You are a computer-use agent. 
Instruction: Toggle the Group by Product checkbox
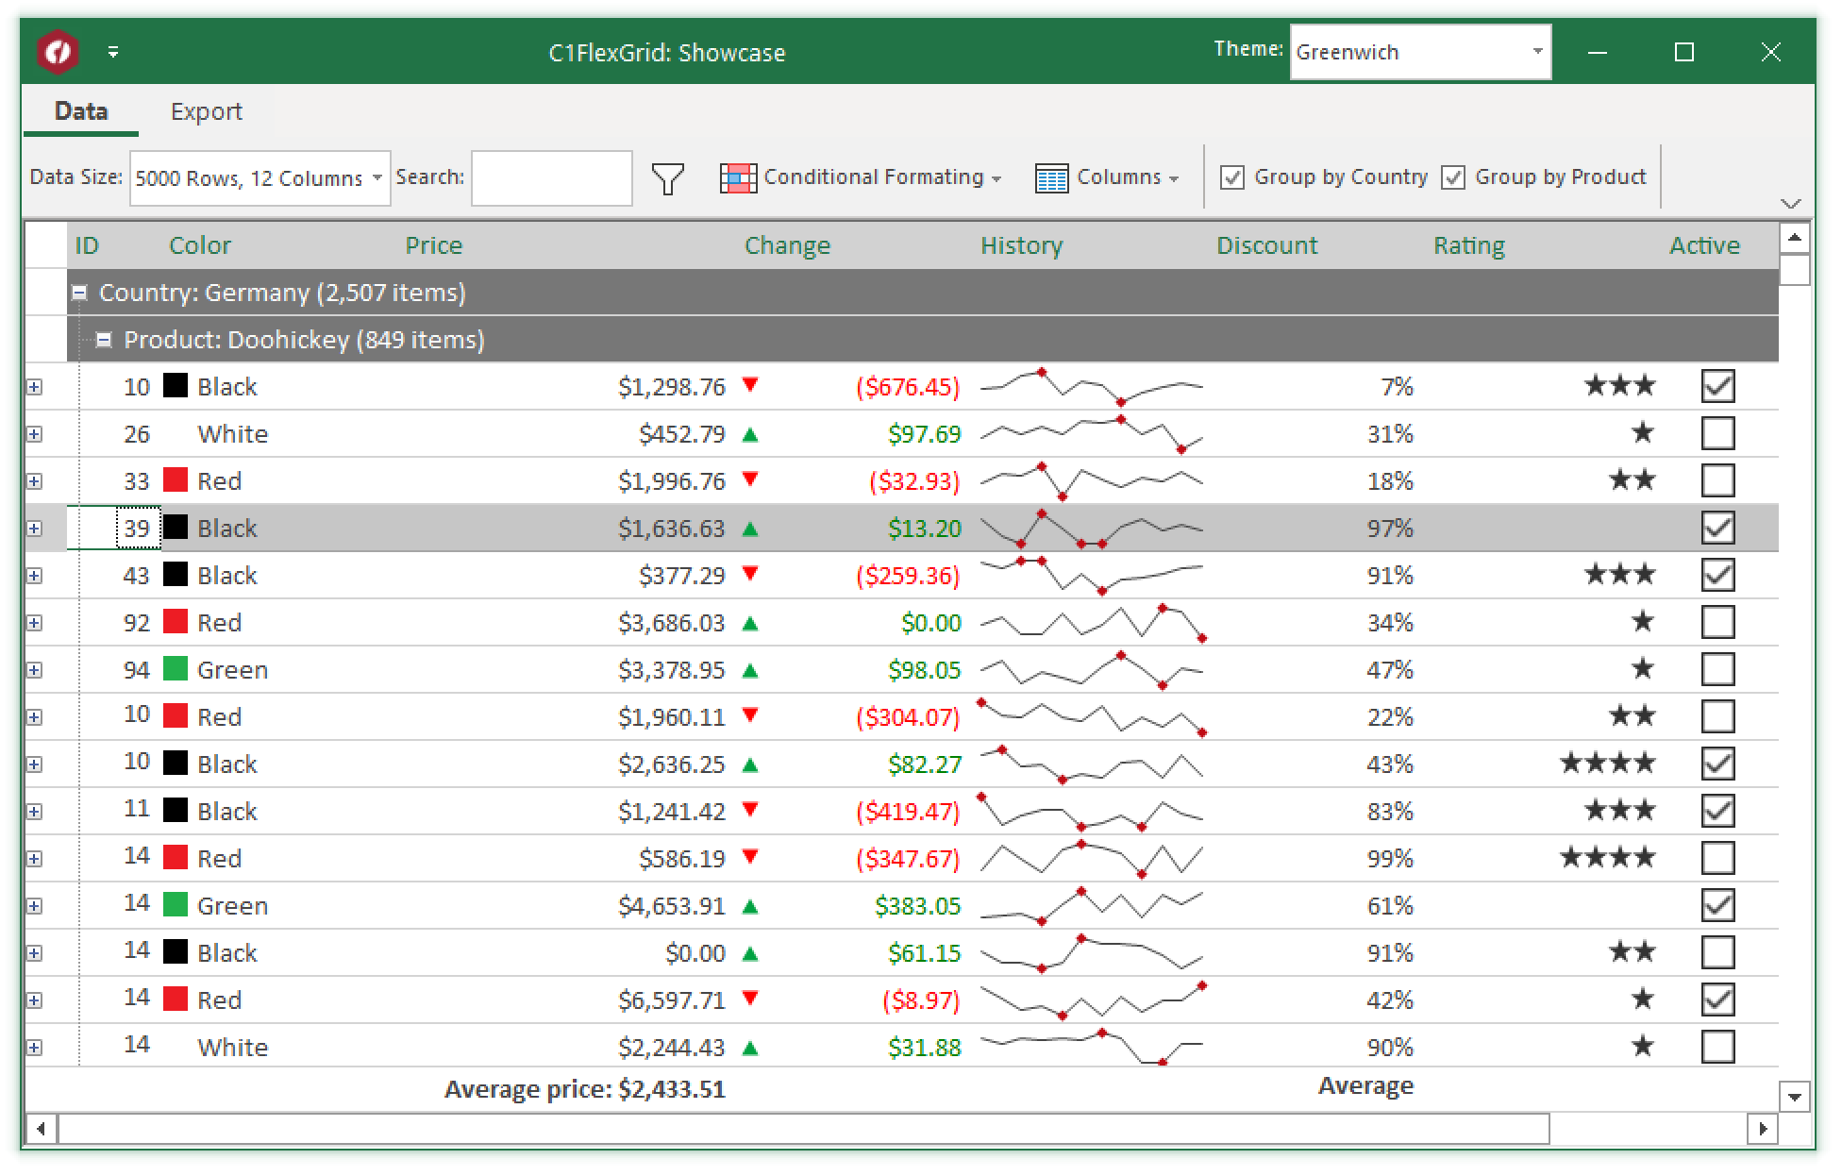pyautogui.click(x=1453, y=177)
